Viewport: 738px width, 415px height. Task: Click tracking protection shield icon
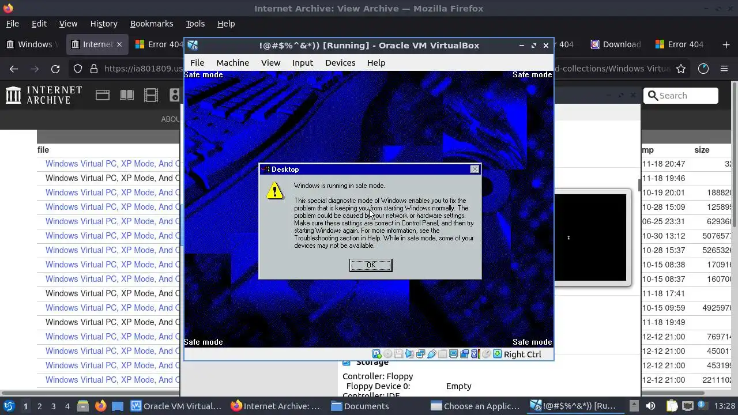[78, 69]
